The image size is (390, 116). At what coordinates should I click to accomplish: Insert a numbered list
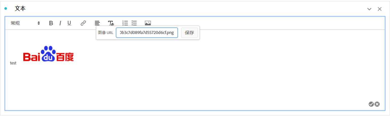tap(125, 23)
